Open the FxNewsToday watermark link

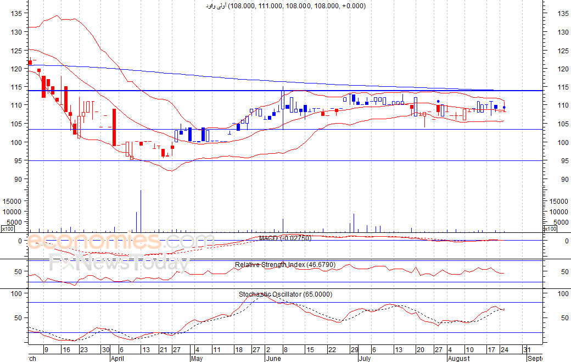click(x=119, y=264)
